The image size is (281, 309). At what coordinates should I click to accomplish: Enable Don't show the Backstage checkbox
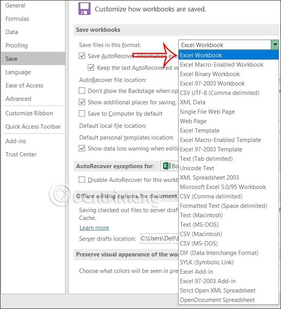(82, 91)
